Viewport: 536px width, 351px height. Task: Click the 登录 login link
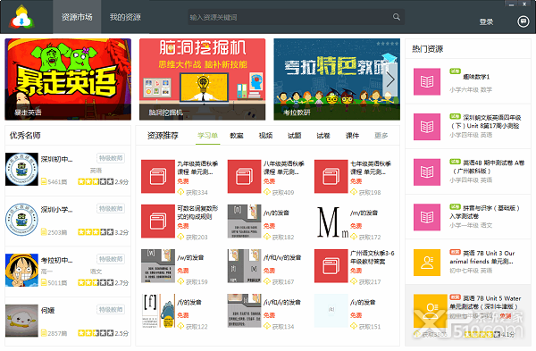pos(486,21)
